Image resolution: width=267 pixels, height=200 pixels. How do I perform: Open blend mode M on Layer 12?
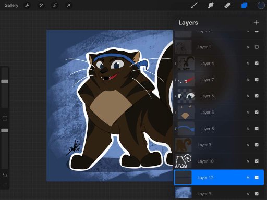[x=248, y=178]
